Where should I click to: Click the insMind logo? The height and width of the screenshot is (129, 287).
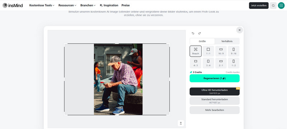pos(13,5)
